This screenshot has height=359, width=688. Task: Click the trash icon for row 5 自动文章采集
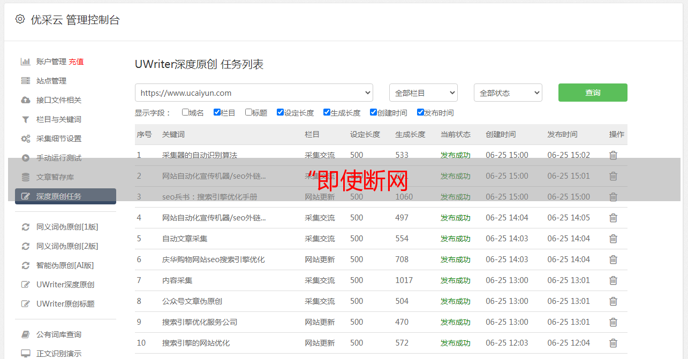pyautogui.click(x=613, y=239)
